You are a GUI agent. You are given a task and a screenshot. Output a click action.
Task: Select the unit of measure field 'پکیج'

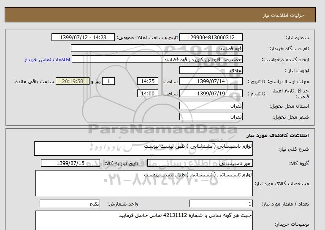coord(70,204)
